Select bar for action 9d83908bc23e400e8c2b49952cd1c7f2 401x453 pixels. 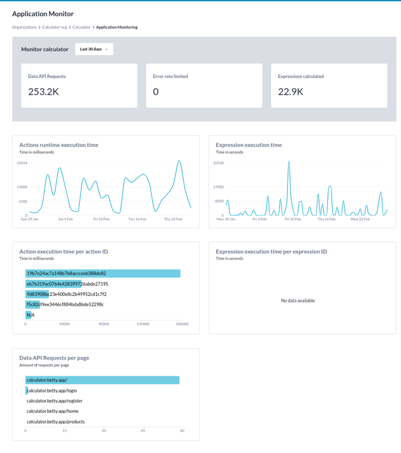tap(37, 294)
